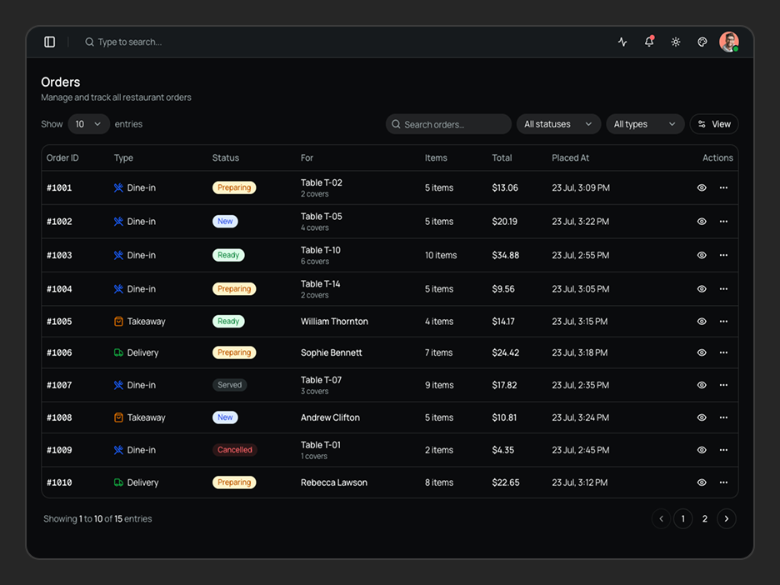Click Preparing badge on order #1001
The image size is (780, 585).
(234, 187)
